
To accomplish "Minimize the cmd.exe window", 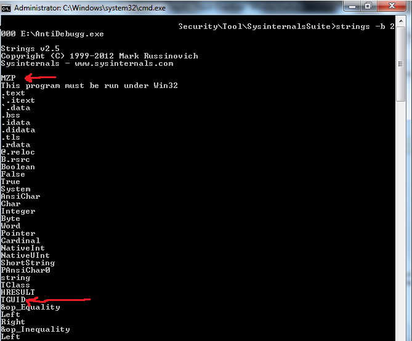I will click(x=352, y=6).
